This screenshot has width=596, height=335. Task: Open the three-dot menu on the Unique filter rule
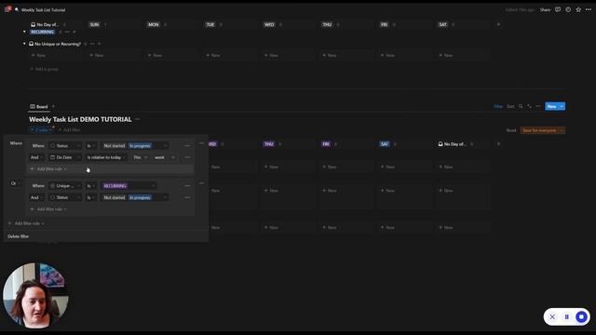point(187,186)
